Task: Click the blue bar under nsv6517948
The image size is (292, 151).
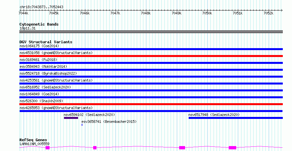Action: click(x=236, y=118)
